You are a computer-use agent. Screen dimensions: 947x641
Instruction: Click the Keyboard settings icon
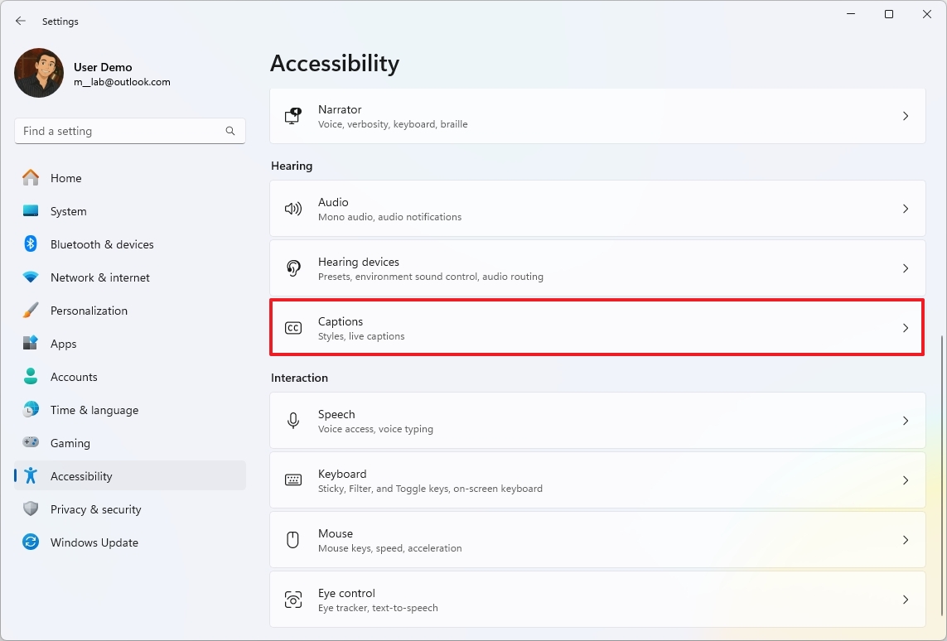(293, 480)
